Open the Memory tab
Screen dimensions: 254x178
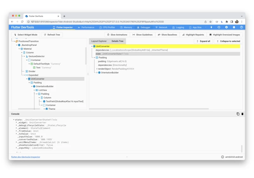(126, 27)
